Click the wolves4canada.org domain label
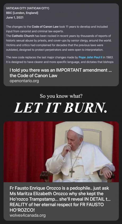Screen dimensions: 122x224 point(28,215)
